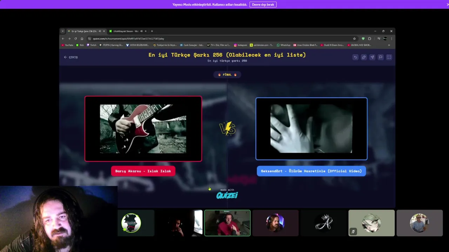This screenshot has height=252, width=449.
Task: Open the WhatsApp bookmark
Action: pos(283,45)
